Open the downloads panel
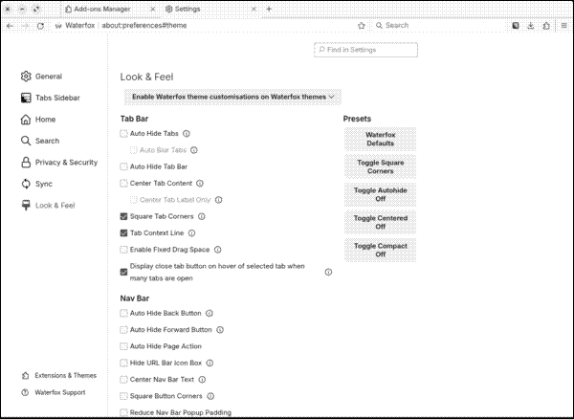Viewport: 574px width, 419px height. pos(531,26)
